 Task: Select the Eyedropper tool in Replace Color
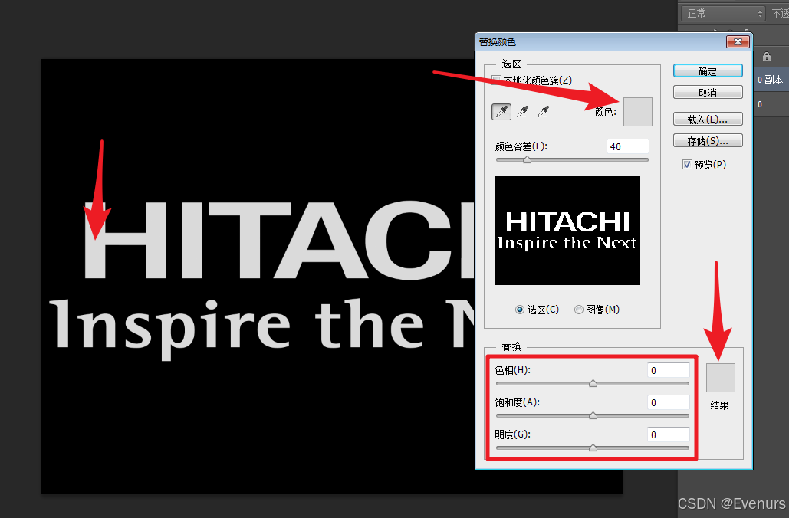501,112
